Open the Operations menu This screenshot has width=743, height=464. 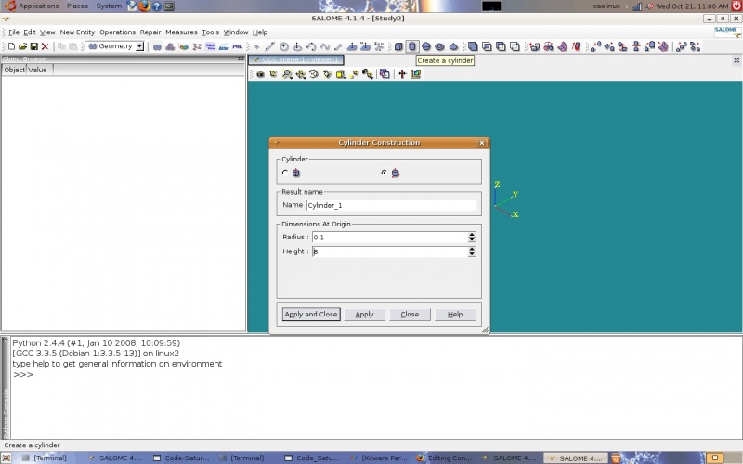pos(118,32)
